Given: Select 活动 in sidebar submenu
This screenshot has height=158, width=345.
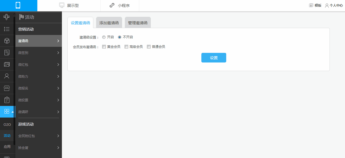Looking at the screenshot, I should 7,136.
